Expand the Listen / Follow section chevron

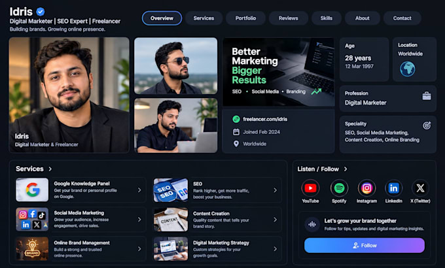click(x=346, y=169)
